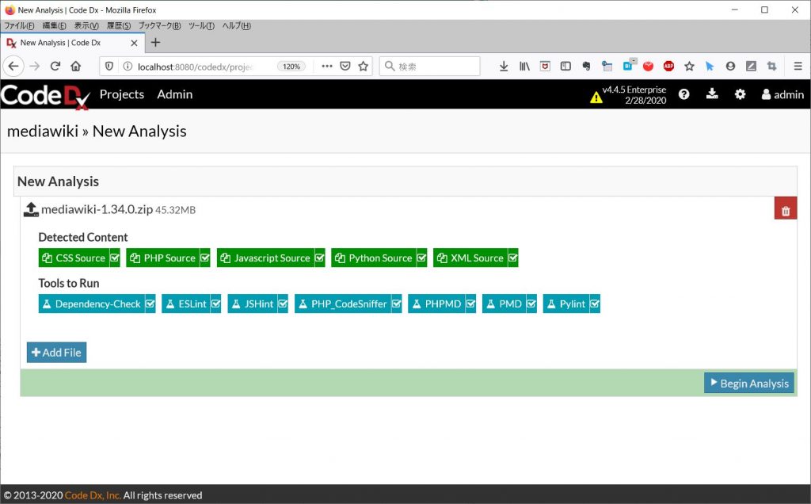Reload the current page
The width and height of the screenshot is (811, 504).
coord(55,67)
